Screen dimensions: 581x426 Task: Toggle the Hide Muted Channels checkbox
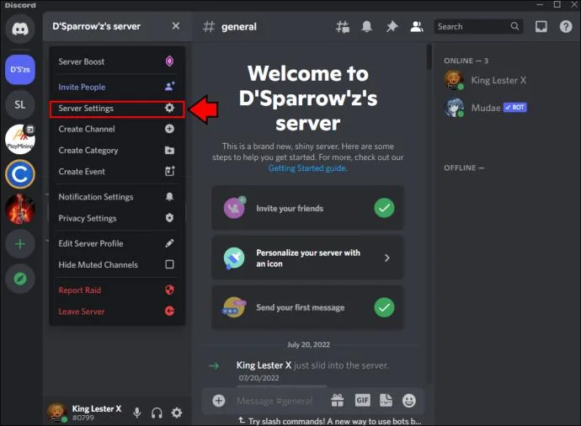(x=169, y=264)
